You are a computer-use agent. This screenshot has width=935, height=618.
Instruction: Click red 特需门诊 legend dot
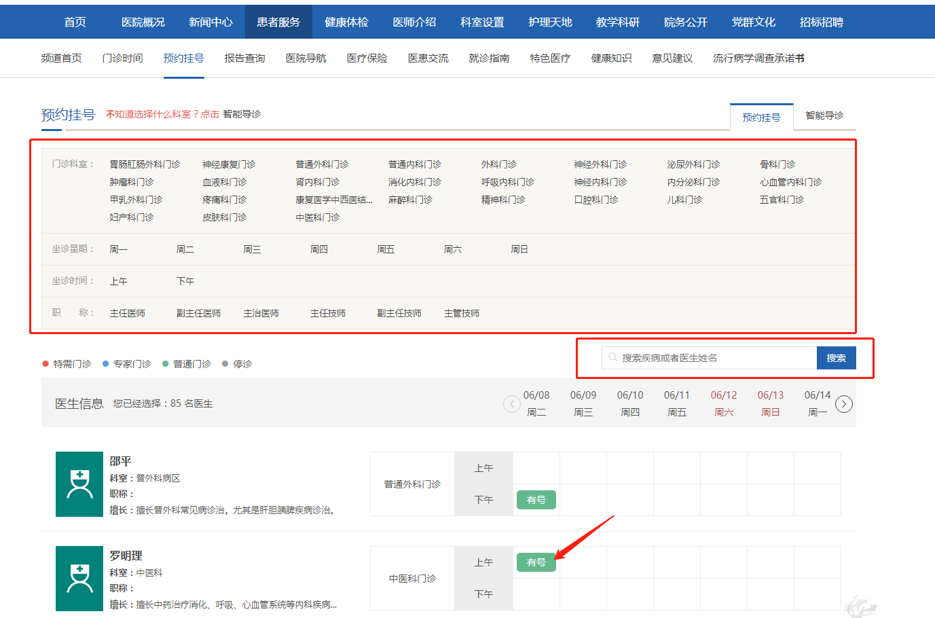pos(45,364)
